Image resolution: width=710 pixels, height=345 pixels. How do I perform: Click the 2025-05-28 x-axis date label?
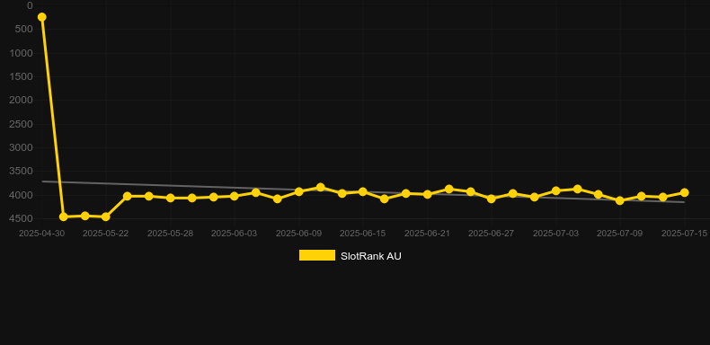pyautogui.click(x=170, y=234)
